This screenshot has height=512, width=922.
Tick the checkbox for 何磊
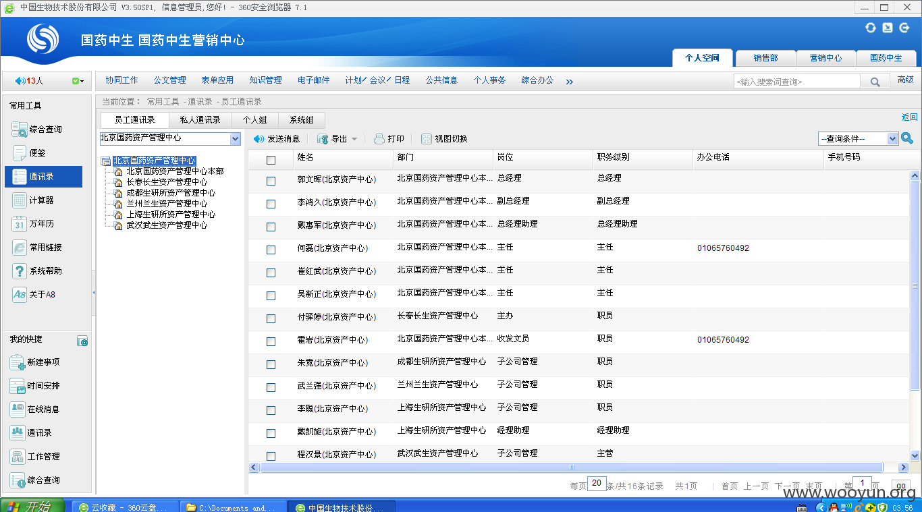pyautogui.click(x=271, y=250)
